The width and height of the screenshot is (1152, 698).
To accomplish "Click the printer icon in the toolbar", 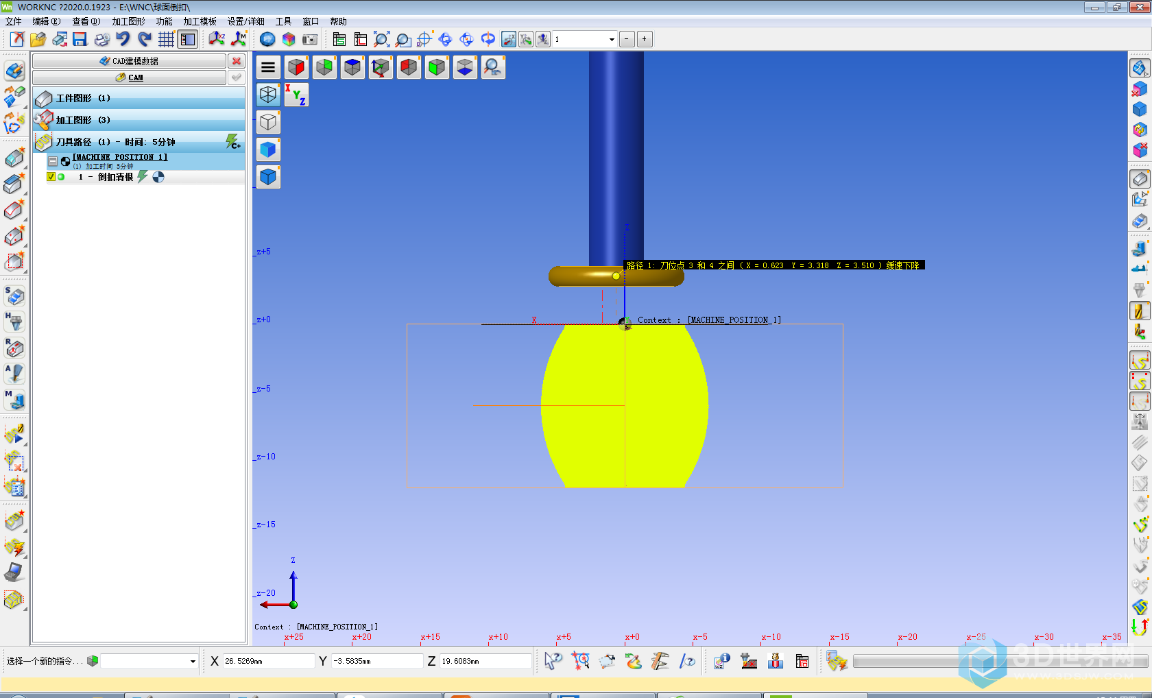I will [101, 39].
